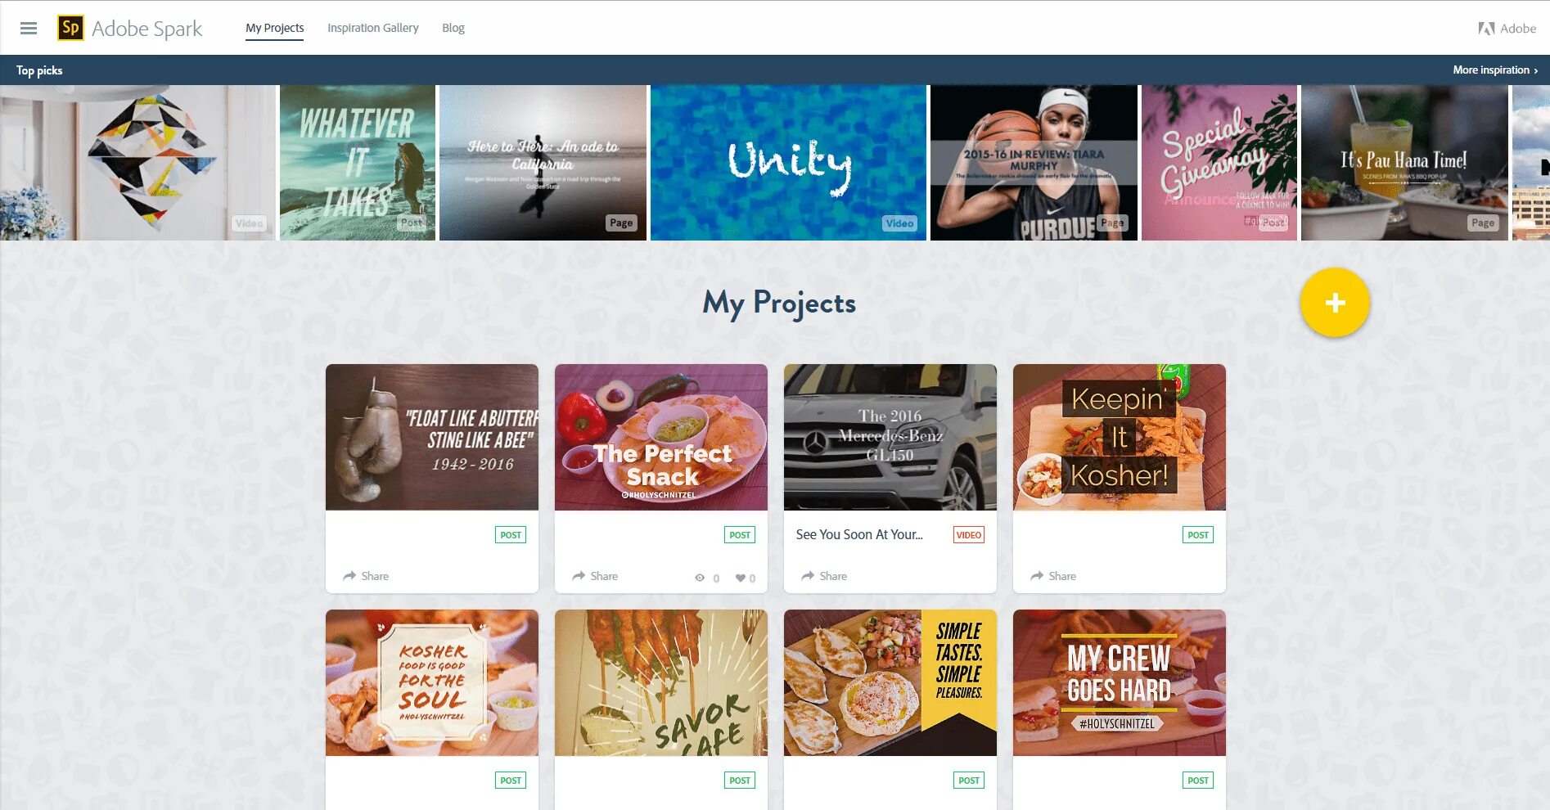The width and height of the screenshot is (1550, 810).
Task: Create a new project with yellow plus button
Action: pyautogui.click(x=1335, y=303)
